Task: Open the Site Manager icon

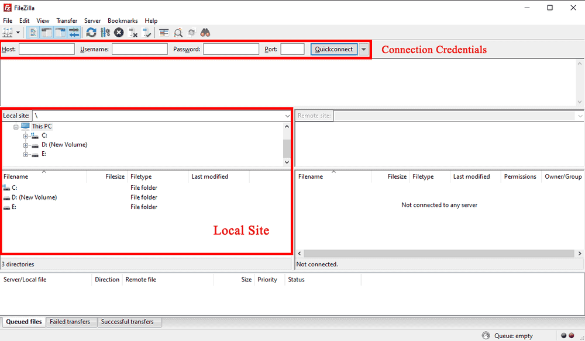Action: click(x=8, y=33)
